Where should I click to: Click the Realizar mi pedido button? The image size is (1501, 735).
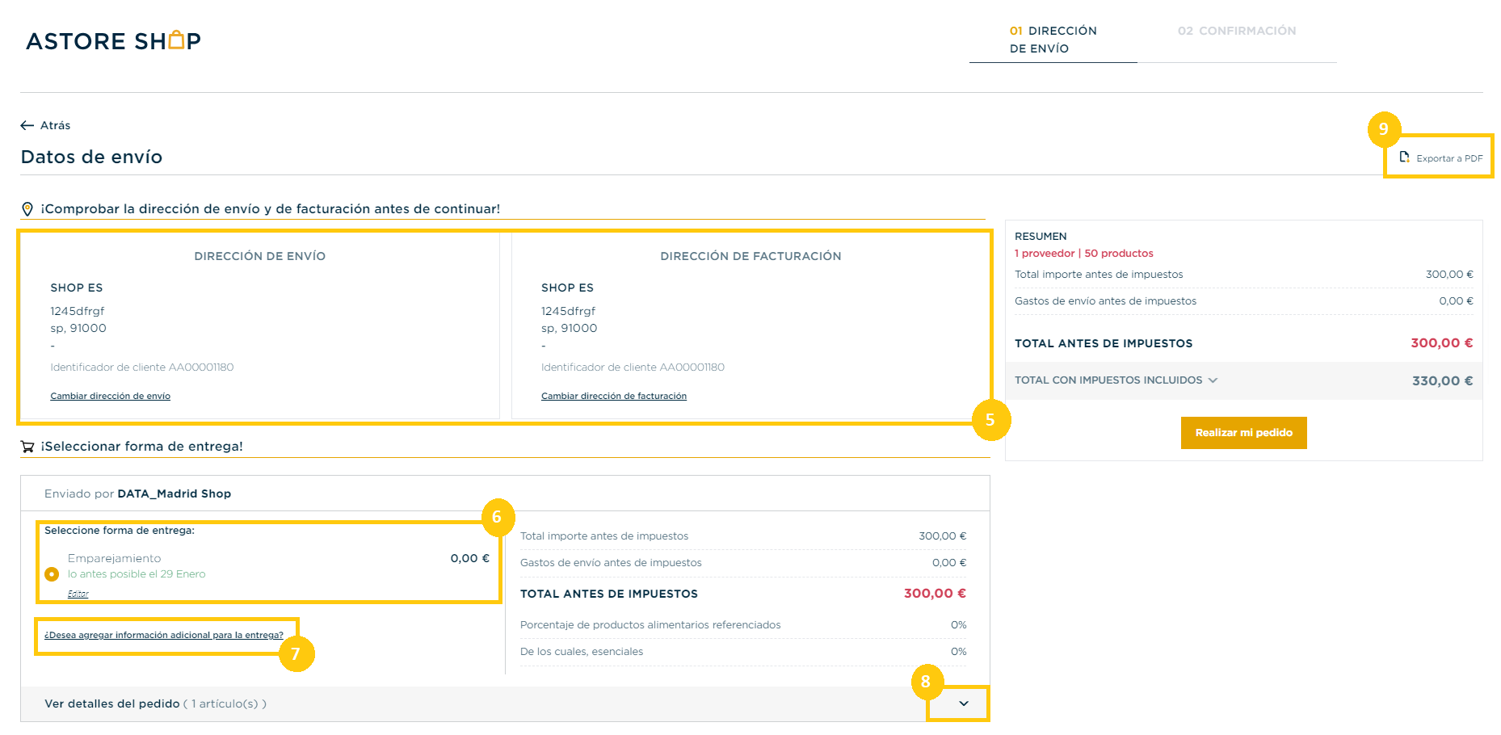(1243, 433)
